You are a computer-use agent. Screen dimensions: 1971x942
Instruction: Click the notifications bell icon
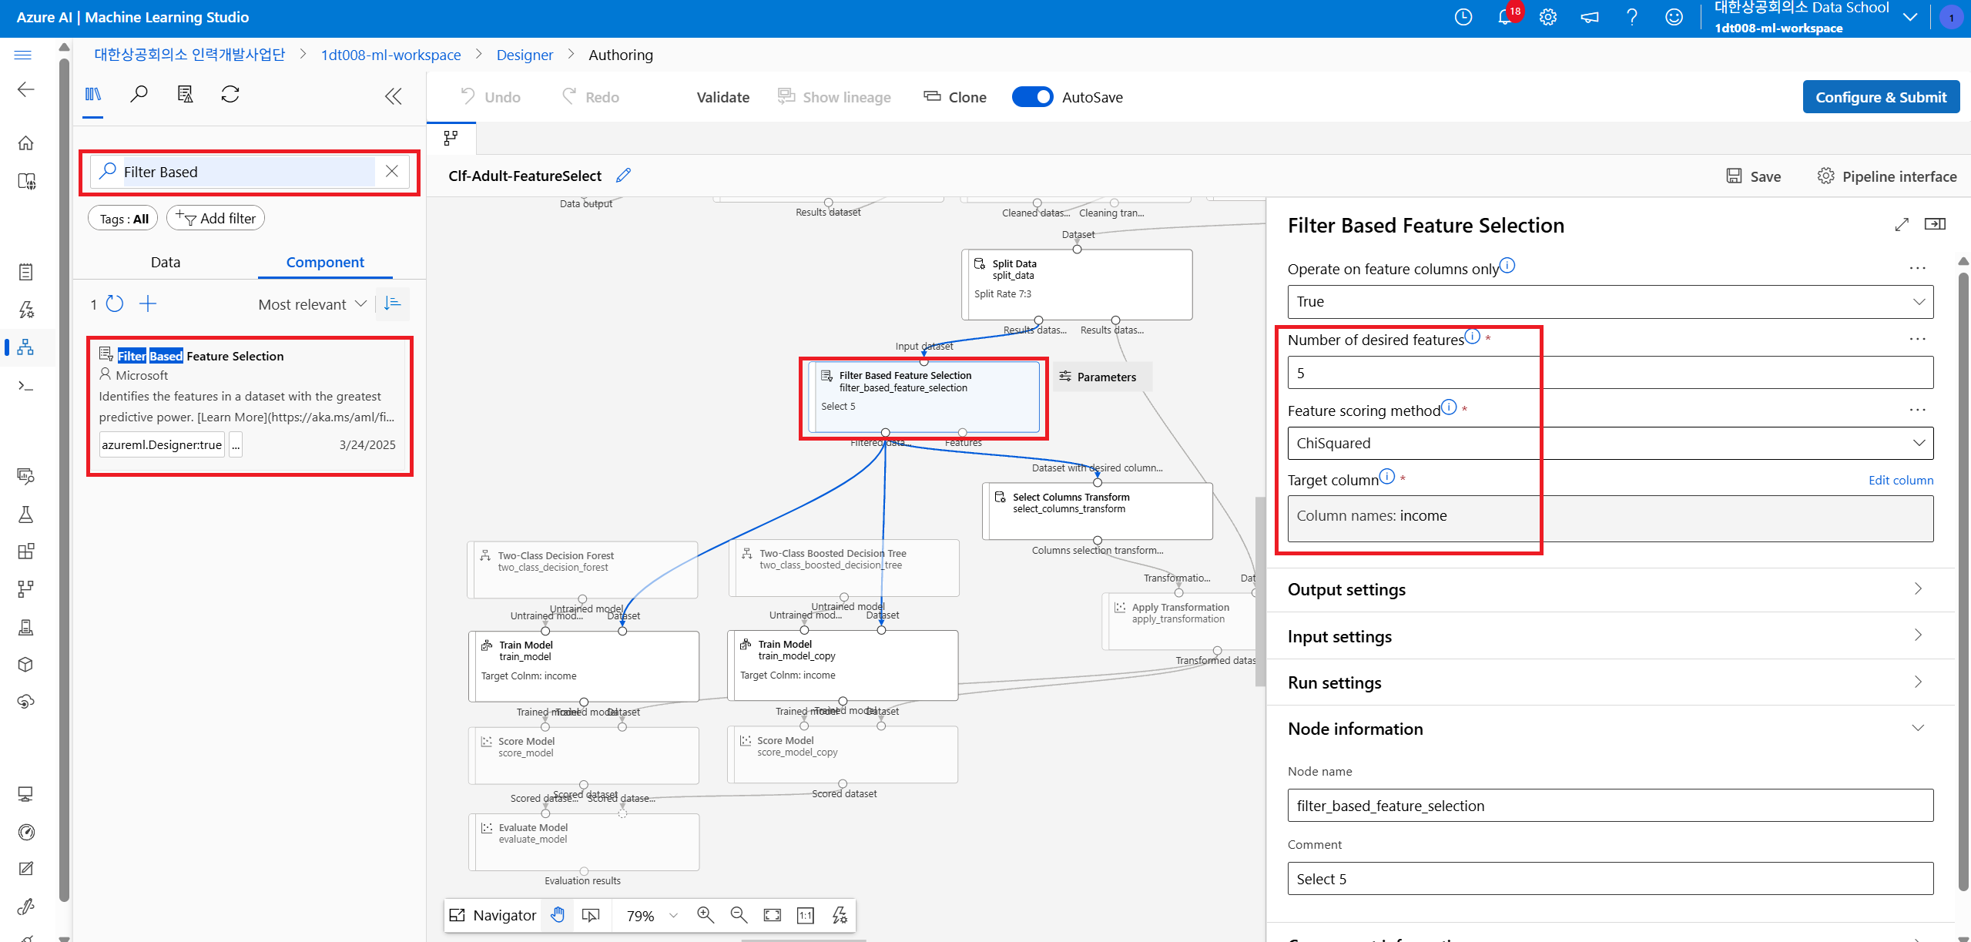coord(1504,17)
